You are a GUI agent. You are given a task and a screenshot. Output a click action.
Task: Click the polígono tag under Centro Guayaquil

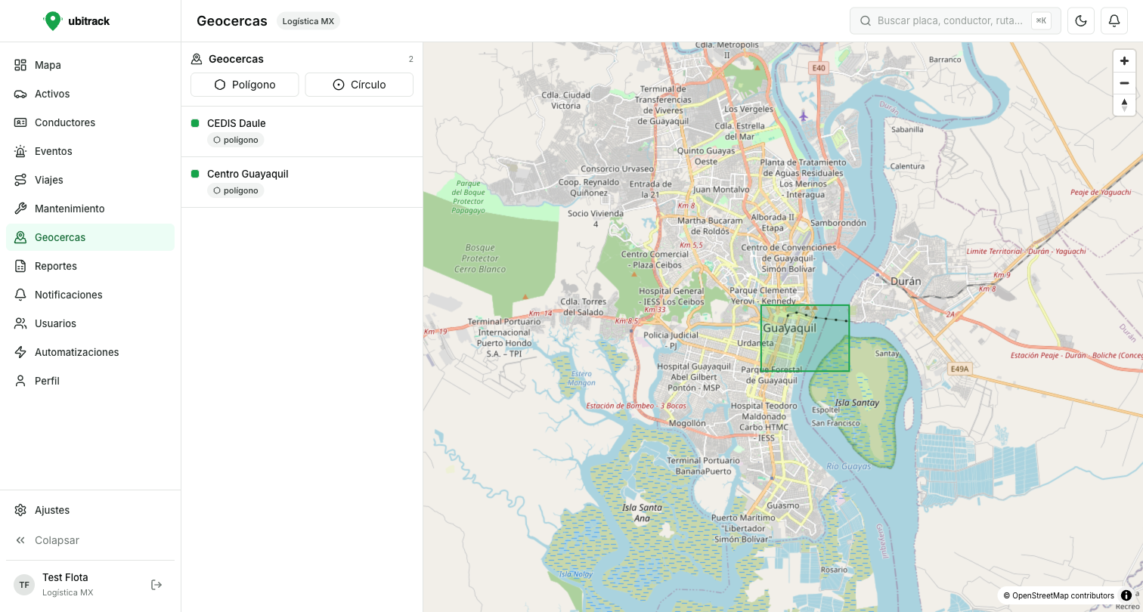click(x=236, y=190)
